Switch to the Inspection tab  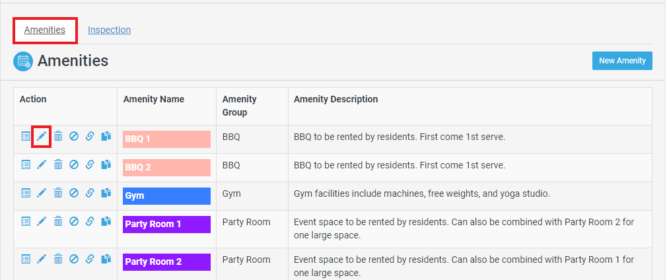click(110, 30)
